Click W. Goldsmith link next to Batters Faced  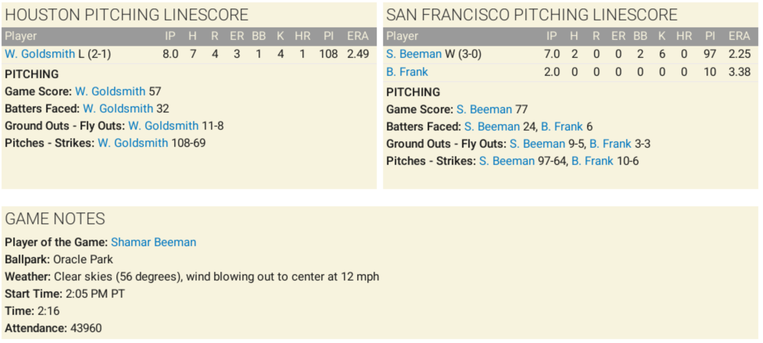118,109
